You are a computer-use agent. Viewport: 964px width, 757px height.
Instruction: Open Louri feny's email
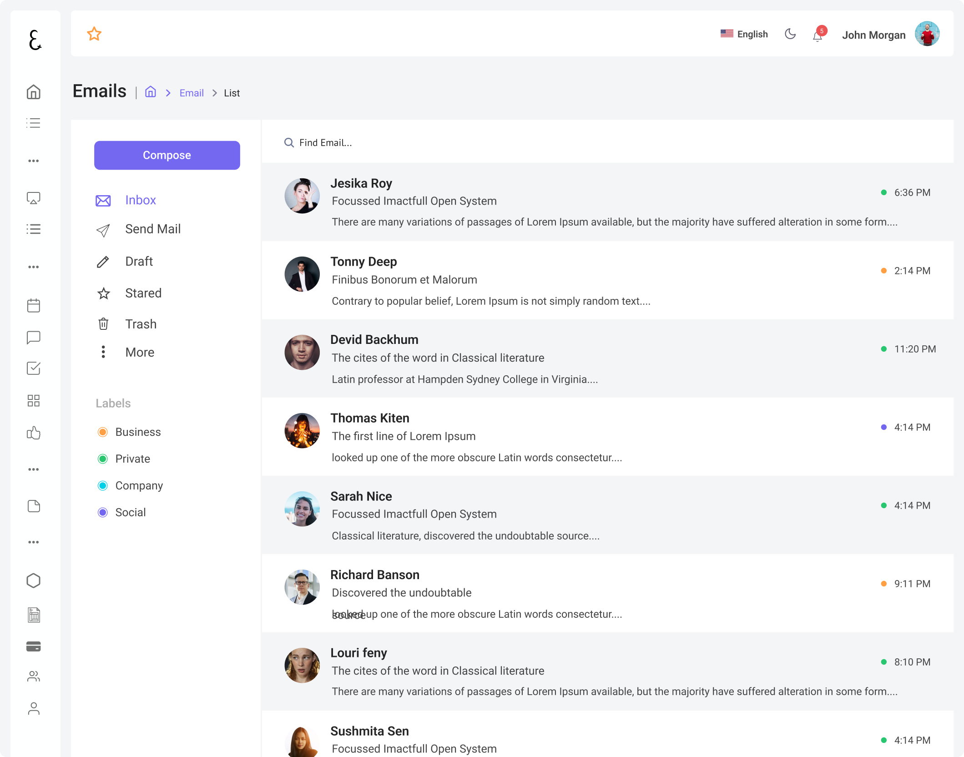click(607, 671)
